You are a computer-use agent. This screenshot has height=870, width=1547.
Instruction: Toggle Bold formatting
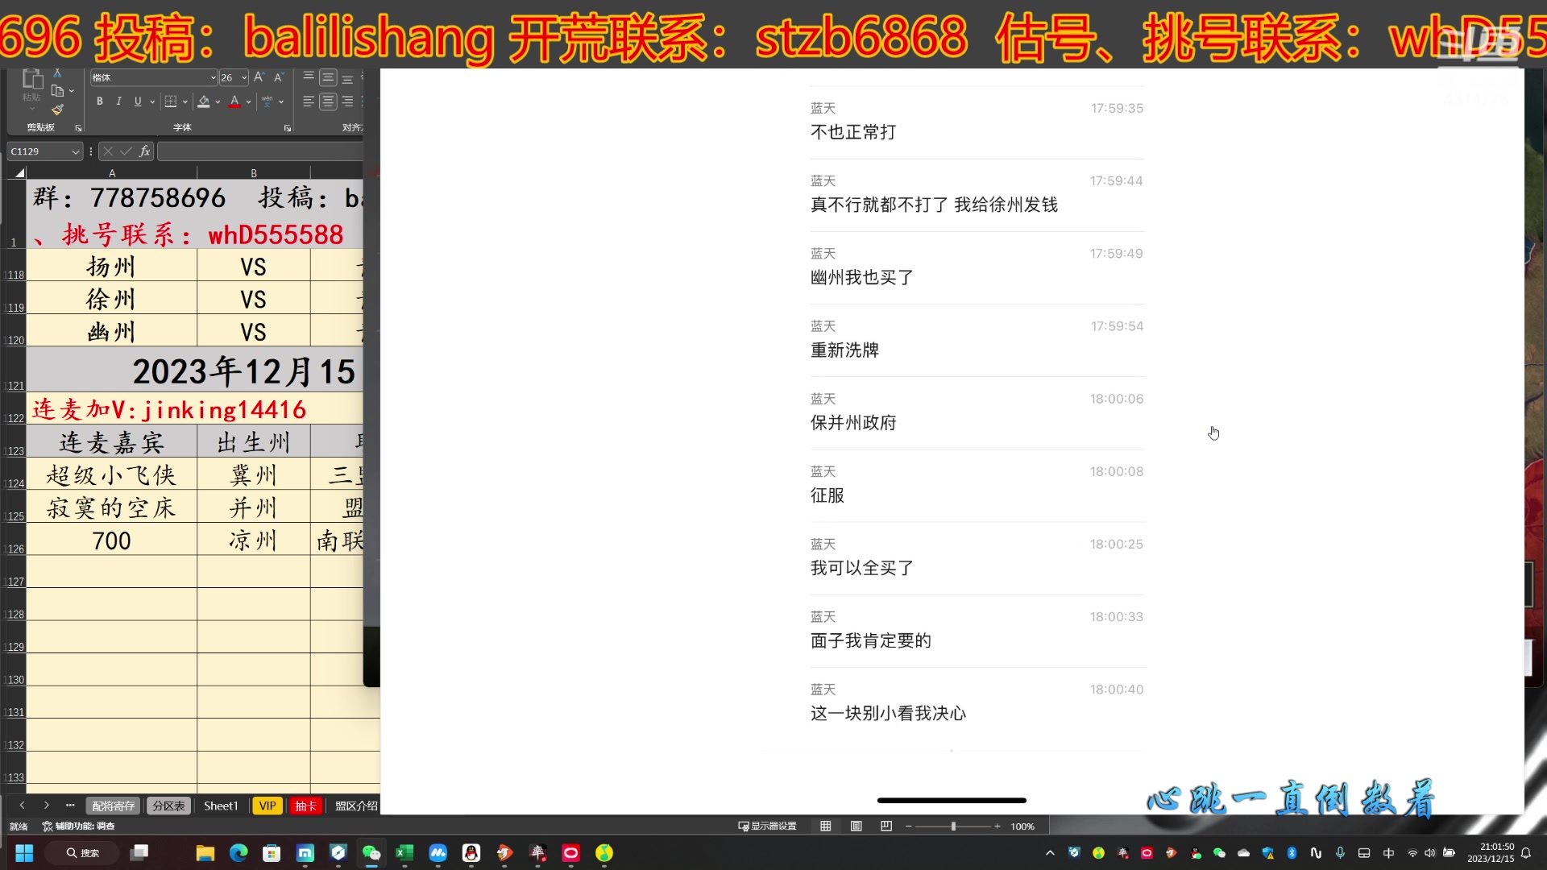[99, 101]
